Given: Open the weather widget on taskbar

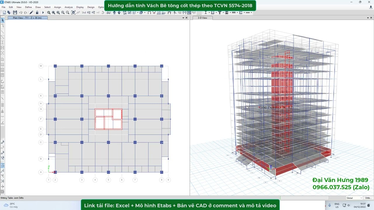Looking at the screenshot, I should [11, 205].
